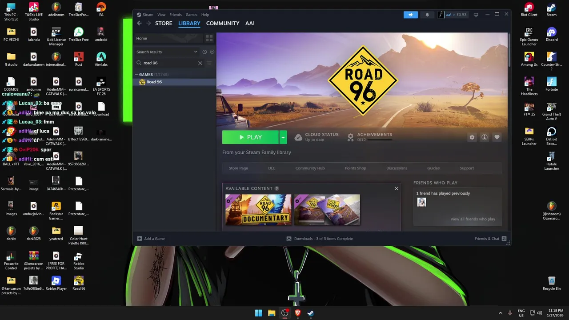Open the Steam announcements megaphone button
569x320 pixels.
click(411, 15)
